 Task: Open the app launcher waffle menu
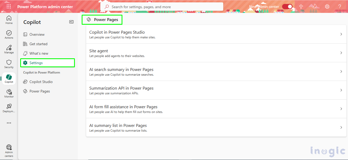(9, 7)
